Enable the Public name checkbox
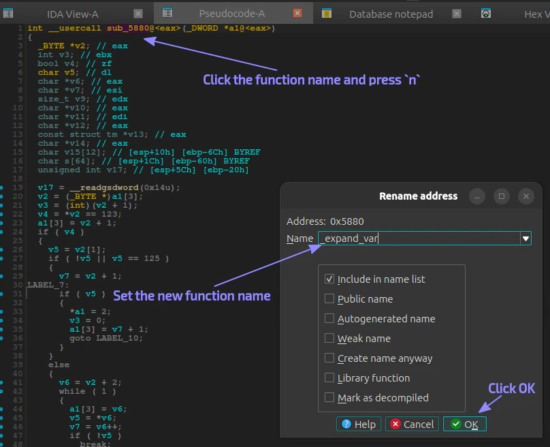Image resolution: width=550 pixels, height=447 pixels. click(x=329, y=299)
